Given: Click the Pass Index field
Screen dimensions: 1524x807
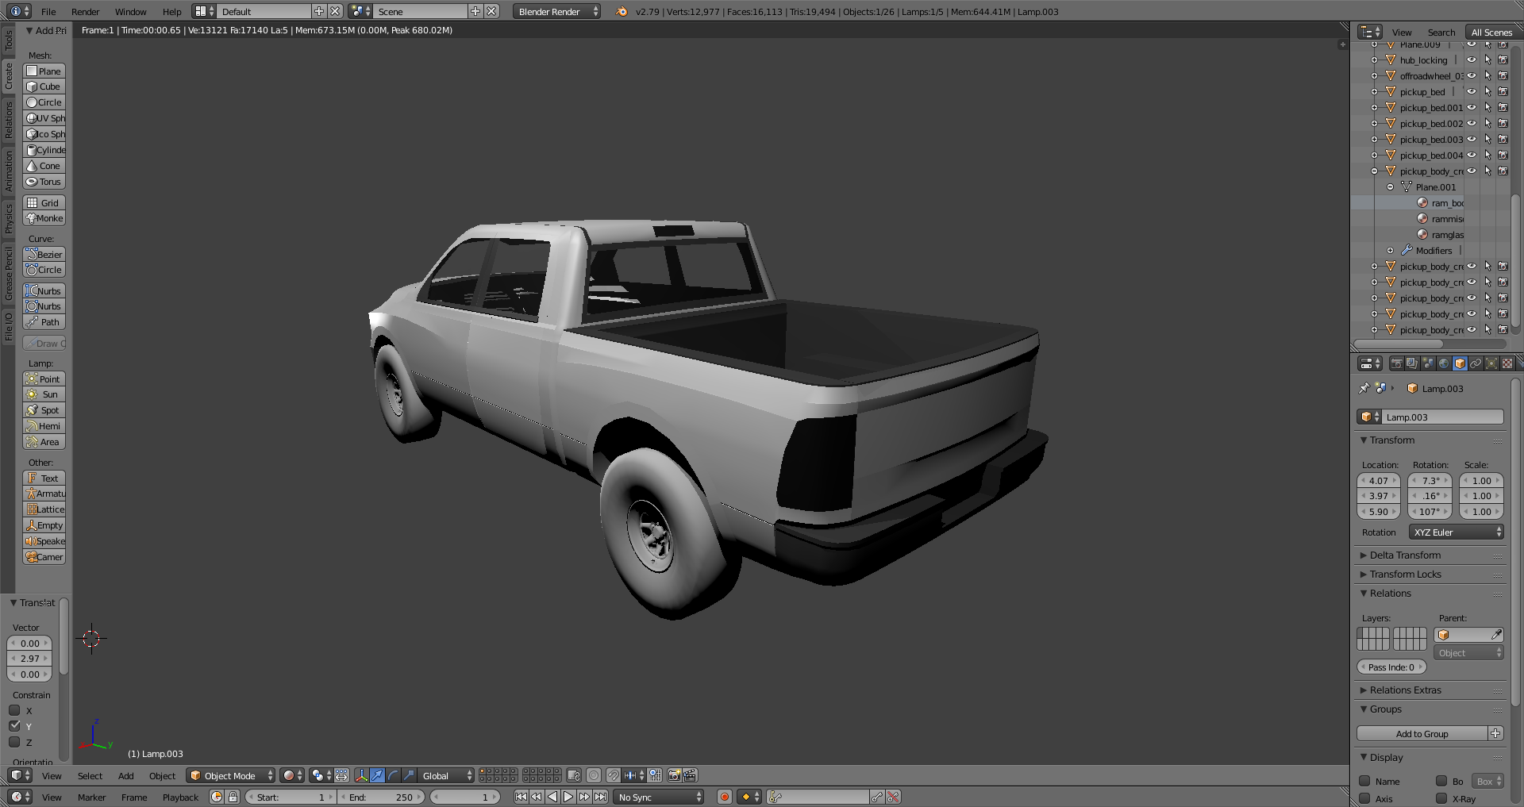Looking at the screenshot, I should click(1391, 667).
